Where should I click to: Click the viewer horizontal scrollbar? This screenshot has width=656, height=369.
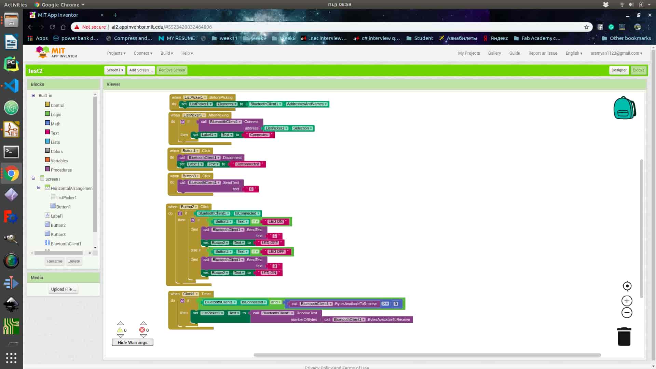tap(427, 355)
